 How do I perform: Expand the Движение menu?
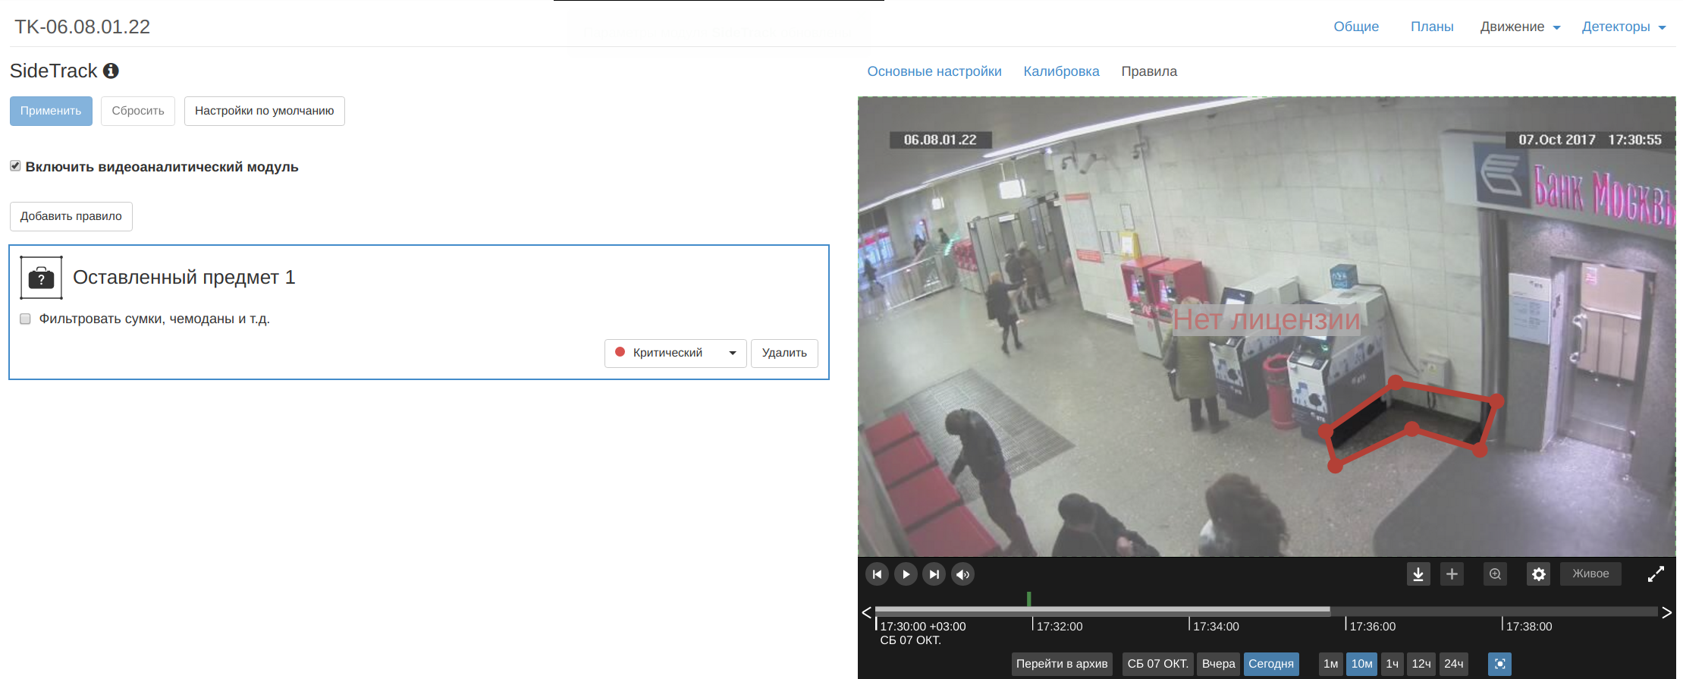[x=1520, y=27]
